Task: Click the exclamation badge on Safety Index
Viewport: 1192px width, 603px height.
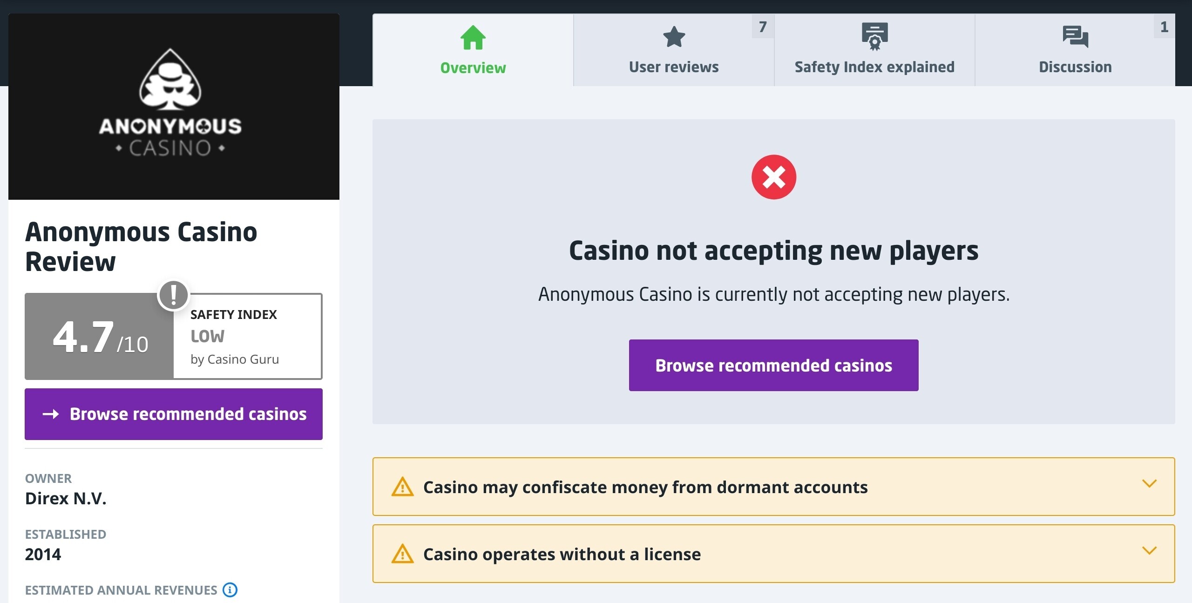Action: [x=173, y=295]
